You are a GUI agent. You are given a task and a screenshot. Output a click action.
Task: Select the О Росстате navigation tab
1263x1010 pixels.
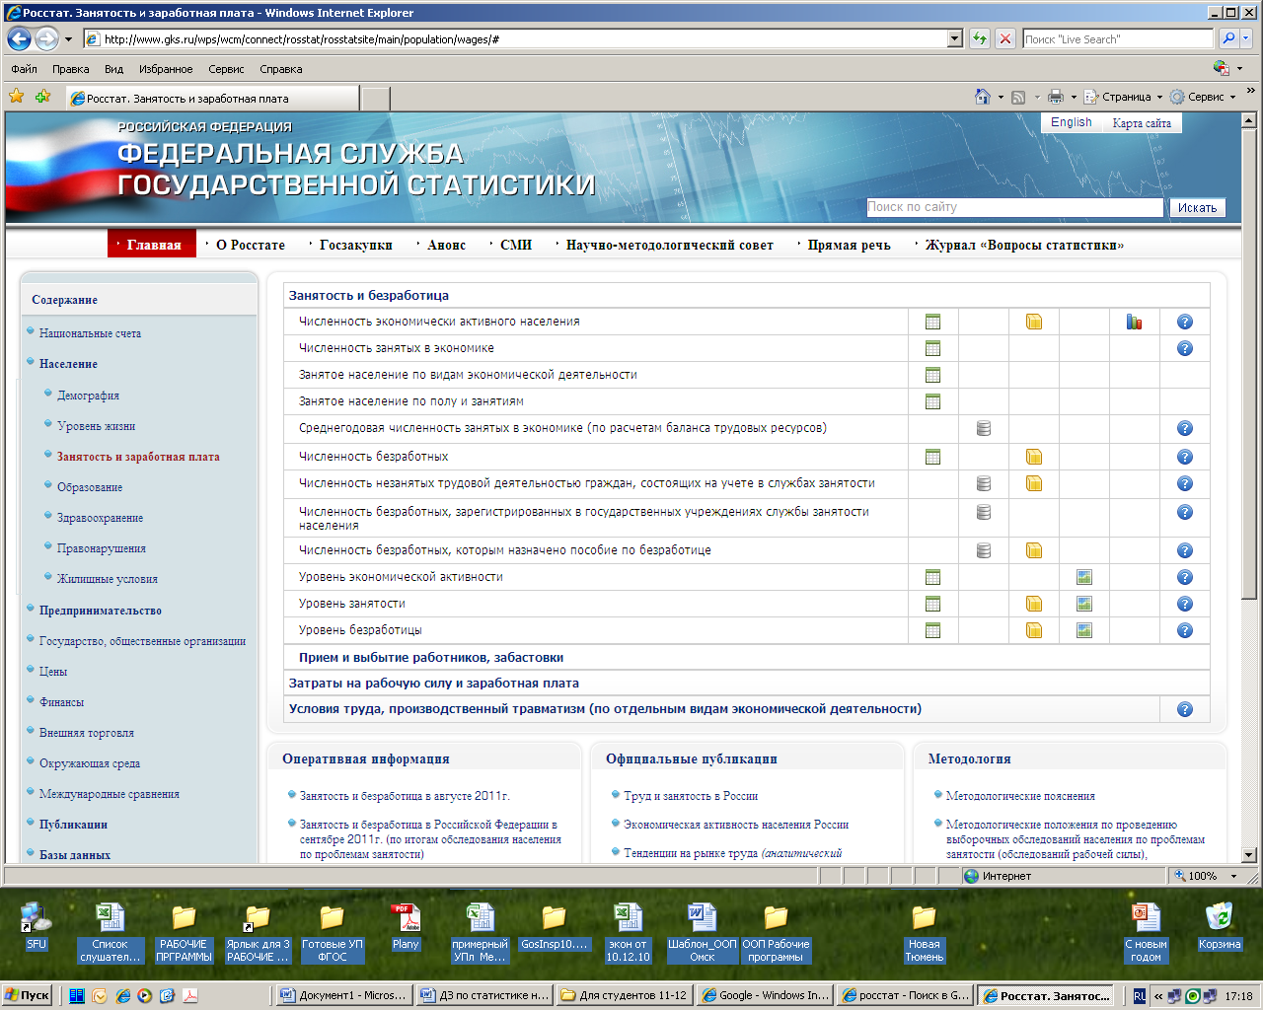251,245
